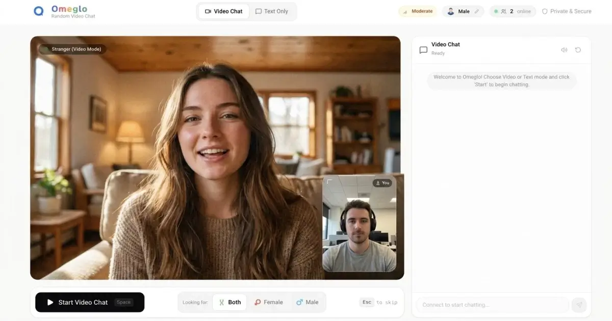The image size is (612, 321).
Task: Toggle the chat sound speaker icon
Action: point(564,50)
